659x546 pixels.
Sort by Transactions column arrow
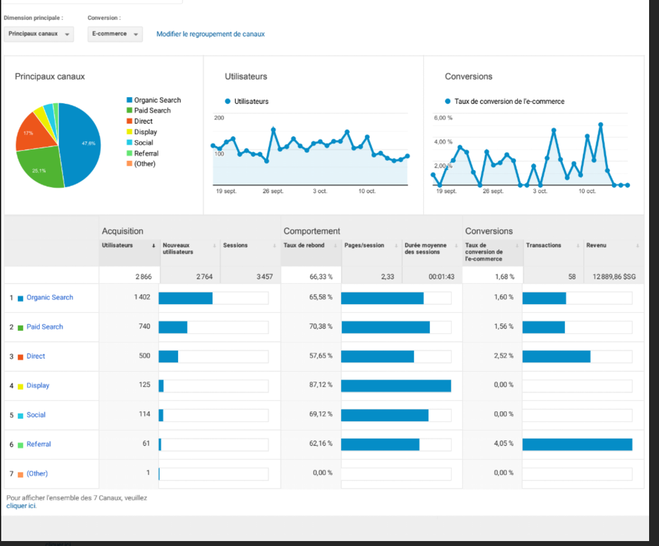pyautogui.click(x=578, y=245)
